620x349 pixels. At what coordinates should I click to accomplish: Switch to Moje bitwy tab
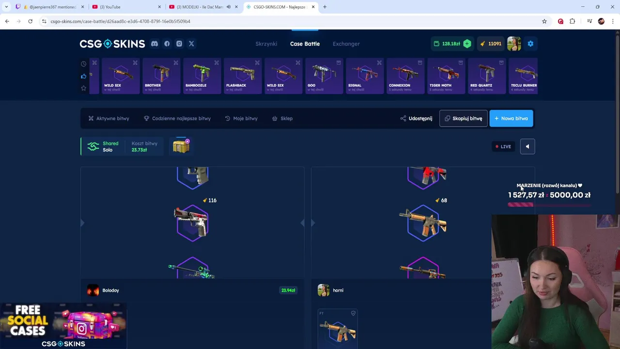click(241, 118)
